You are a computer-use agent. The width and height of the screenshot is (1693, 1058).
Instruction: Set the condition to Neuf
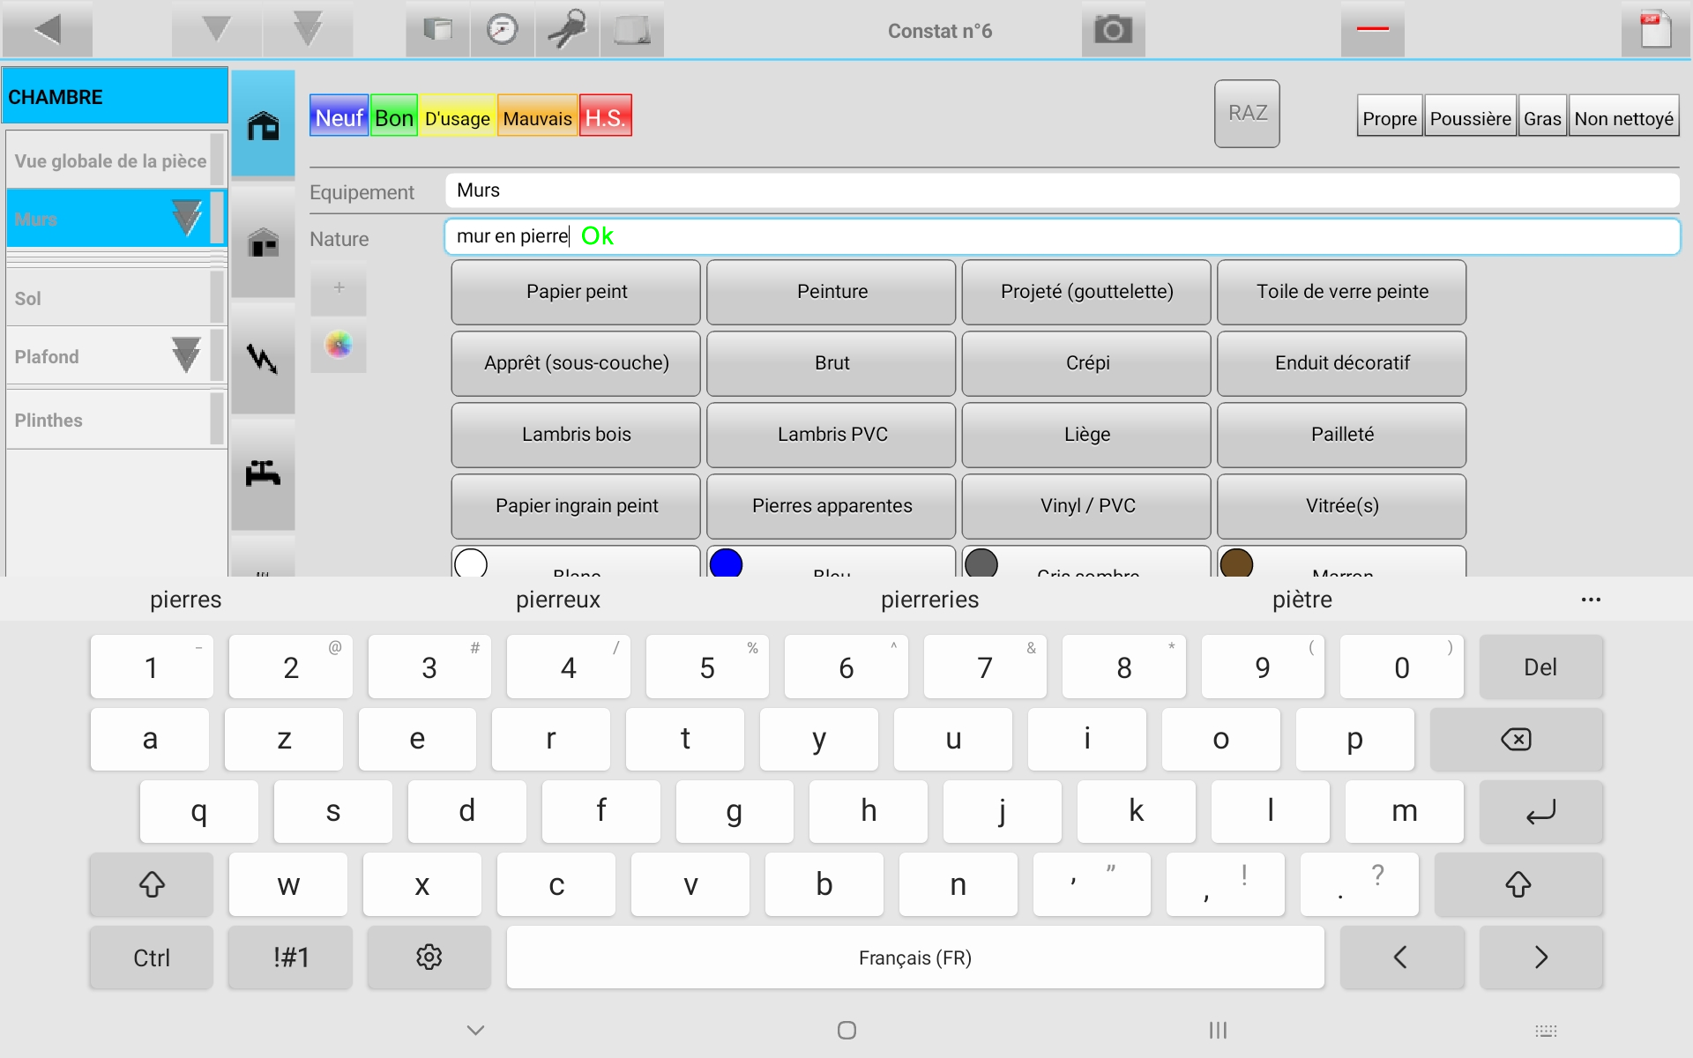pos(338,115)
